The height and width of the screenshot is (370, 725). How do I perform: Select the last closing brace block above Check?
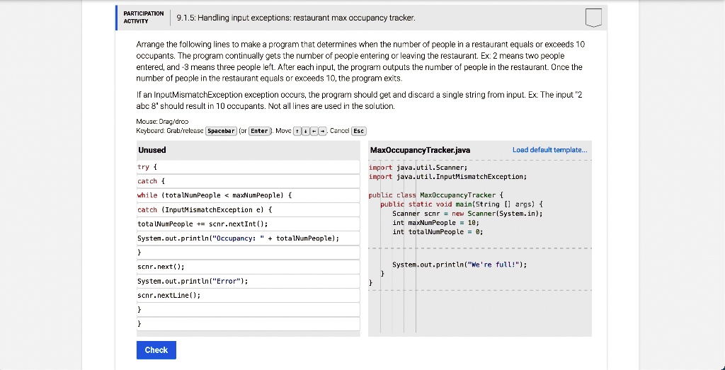click(x=248, y=324)
